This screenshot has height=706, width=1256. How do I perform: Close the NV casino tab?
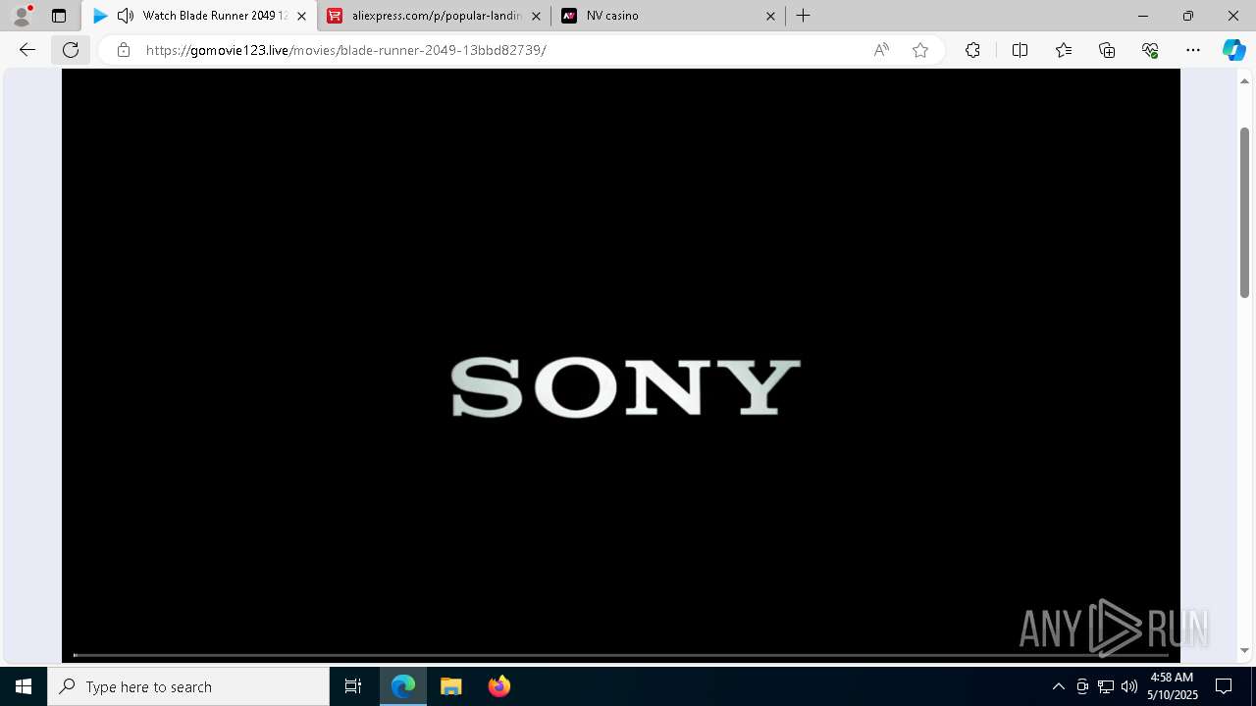coord(770,16)
